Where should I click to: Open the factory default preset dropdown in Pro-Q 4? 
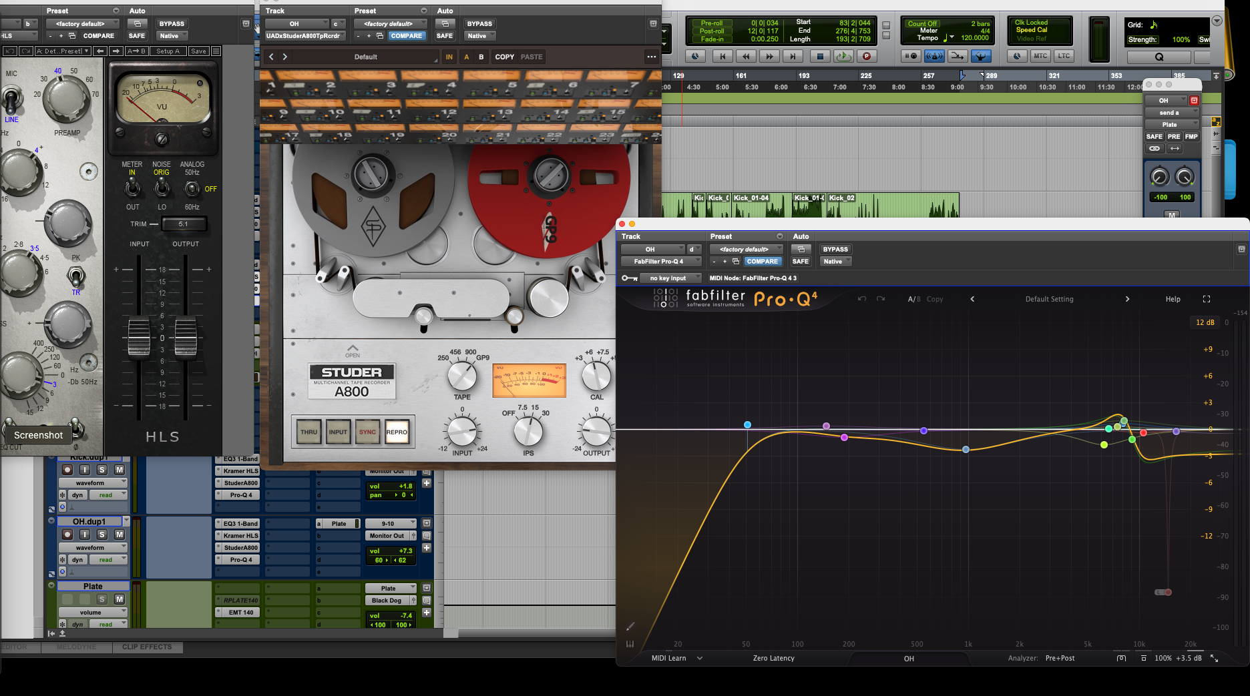click(x=747, y=250)
